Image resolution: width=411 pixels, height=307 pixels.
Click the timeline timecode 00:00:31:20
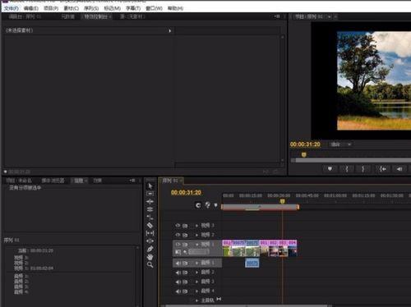tap(186, 193)
